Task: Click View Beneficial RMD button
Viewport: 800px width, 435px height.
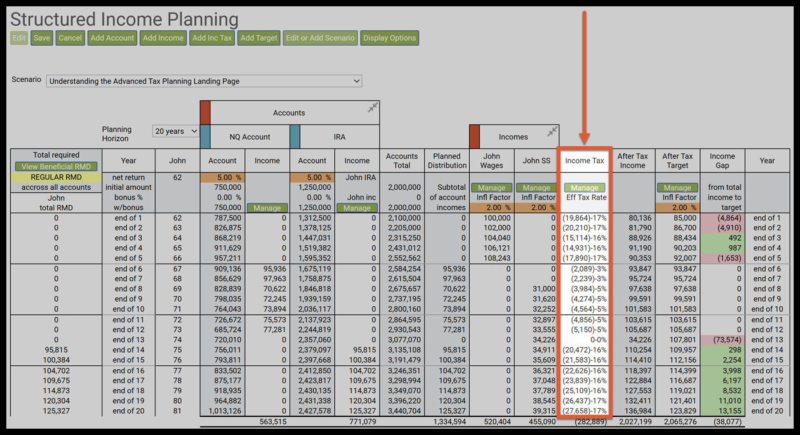Action: tap(56, 166)
